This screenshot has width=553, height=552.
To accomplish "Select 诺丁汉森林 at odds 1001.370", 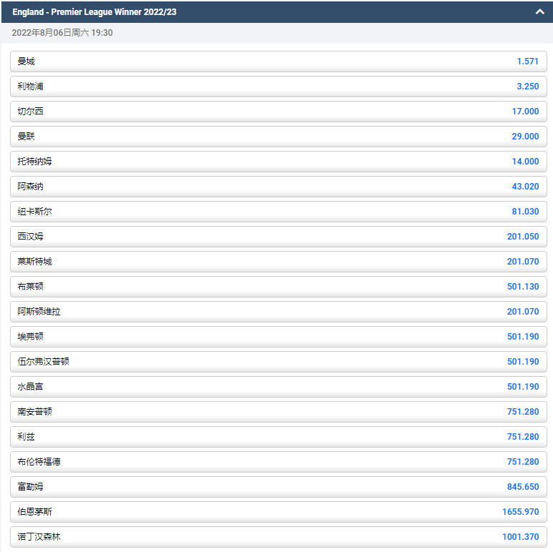I will (278, 537).
